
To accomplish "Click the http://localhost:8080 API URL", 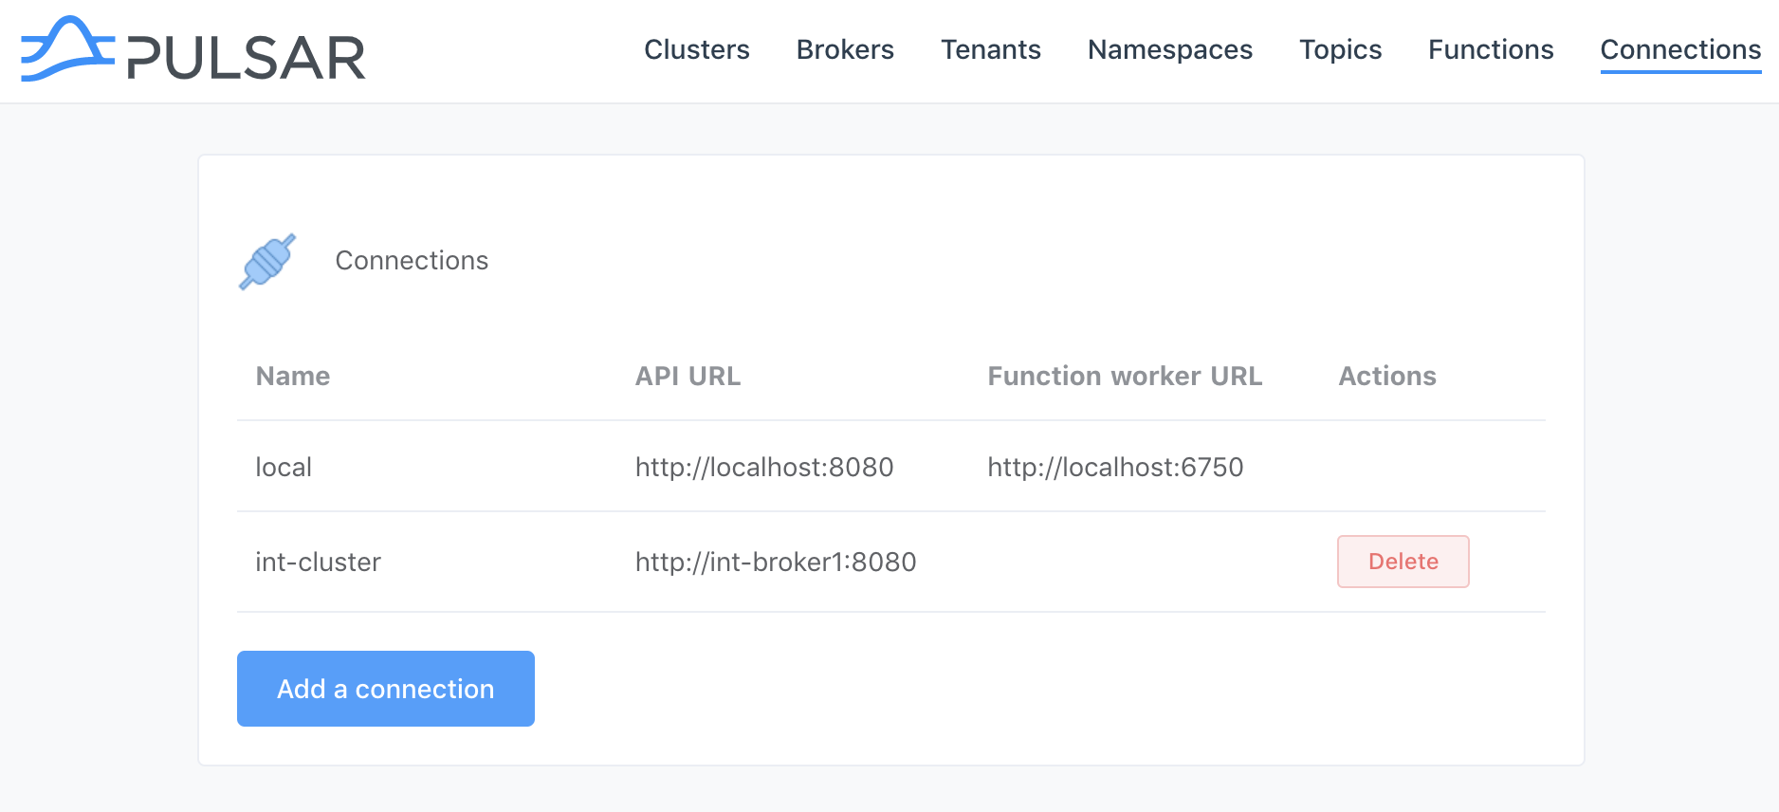I will pyautogui.click(x=764, y=467).
